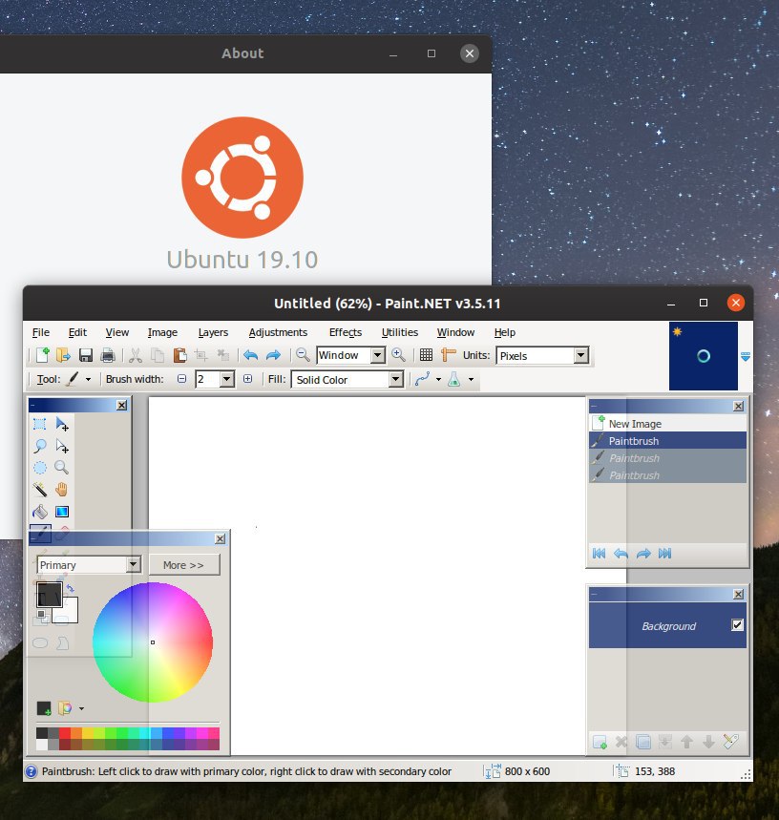The image size is (779, 820).
Task: Click the Deselect toolbar icon
Action: pyautogui.click(x=223, y=355)
